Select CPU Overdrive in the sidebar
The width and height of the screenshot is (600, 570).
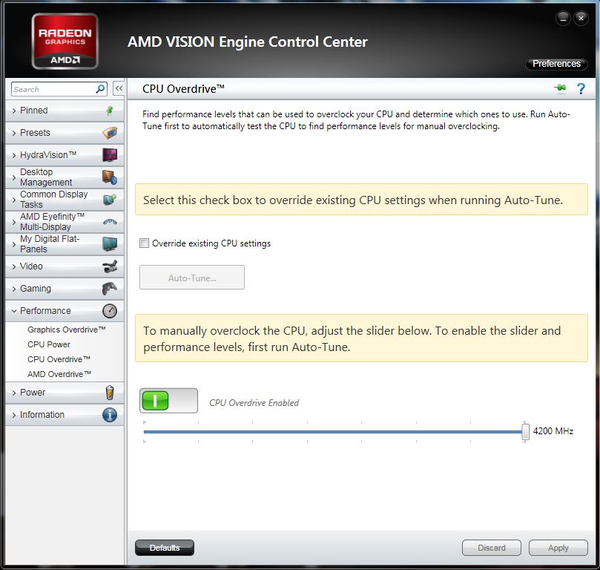(x=59, y=359)
